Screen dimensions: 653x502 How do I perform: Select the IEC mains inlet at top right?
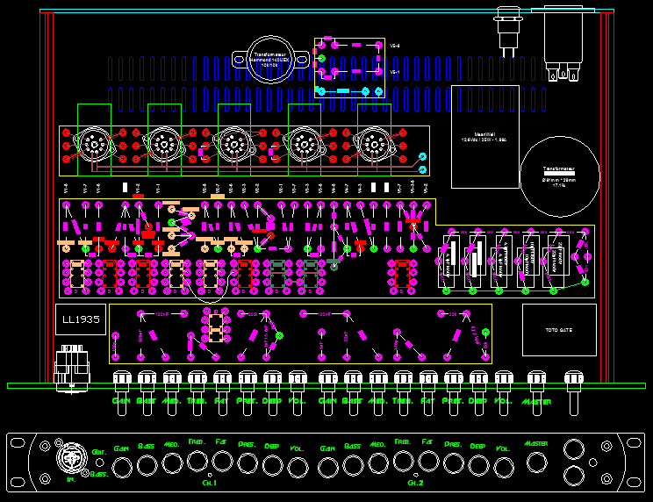(563, 43)
